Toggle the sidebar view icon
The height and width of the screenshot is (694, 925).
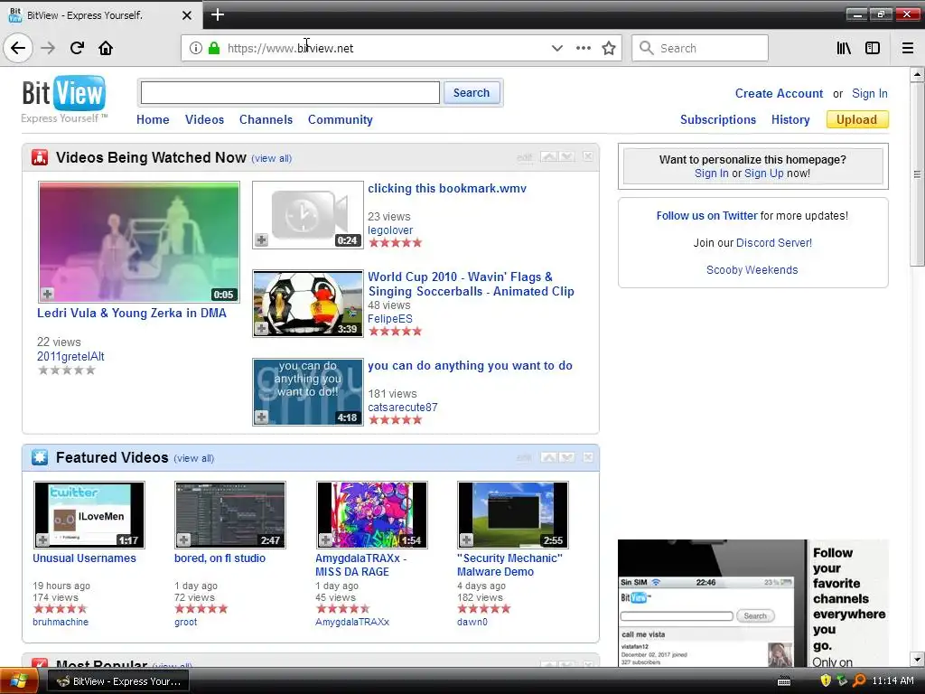(x=873, y=48)
